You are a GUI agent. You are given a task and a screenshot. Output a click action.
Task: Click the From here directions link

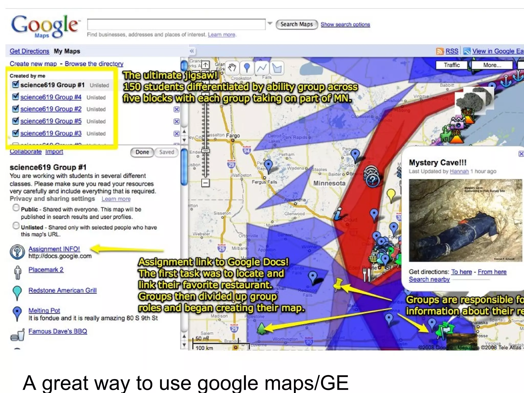pos(492,272)
